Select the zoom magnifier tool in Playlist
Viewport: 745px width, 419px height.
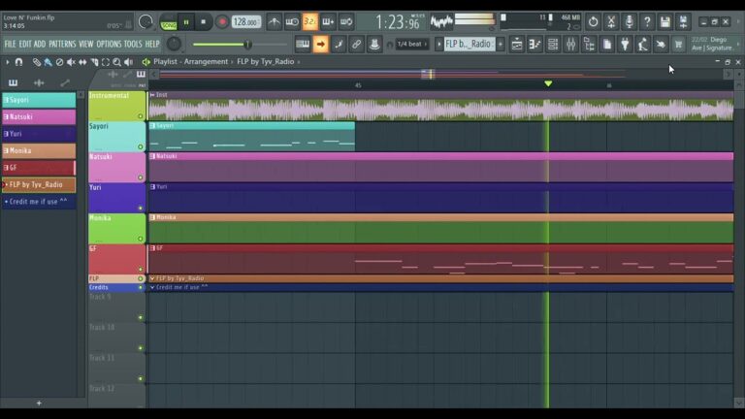pos(116,62)
